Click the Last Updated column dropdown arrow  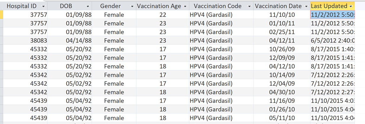coord(351,6)
